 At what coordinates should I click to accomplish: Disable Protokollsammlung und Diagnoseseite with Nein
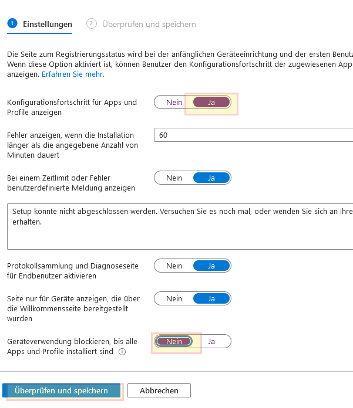tap(174, 266)
